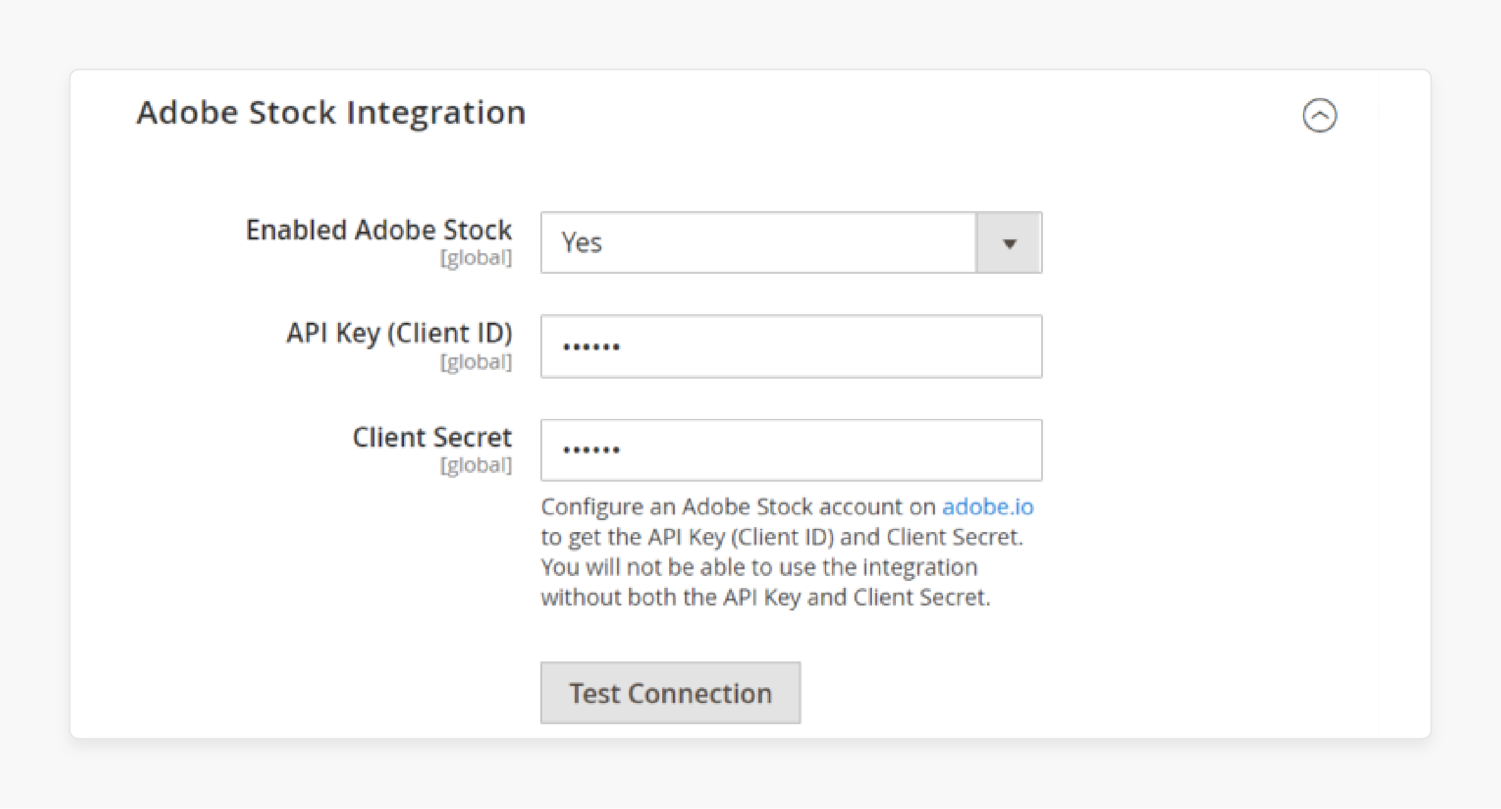Click the Client Secret label

[432, 437]
